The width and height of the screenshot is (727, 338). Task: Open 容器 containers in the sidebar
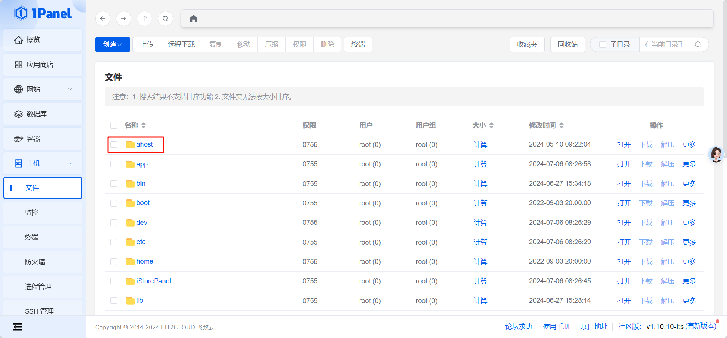tap(43, 139)
